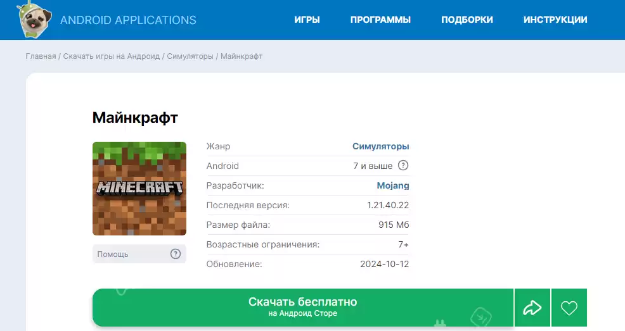Click the Minecraft app icon thumbnail

(x=139, y=189)
